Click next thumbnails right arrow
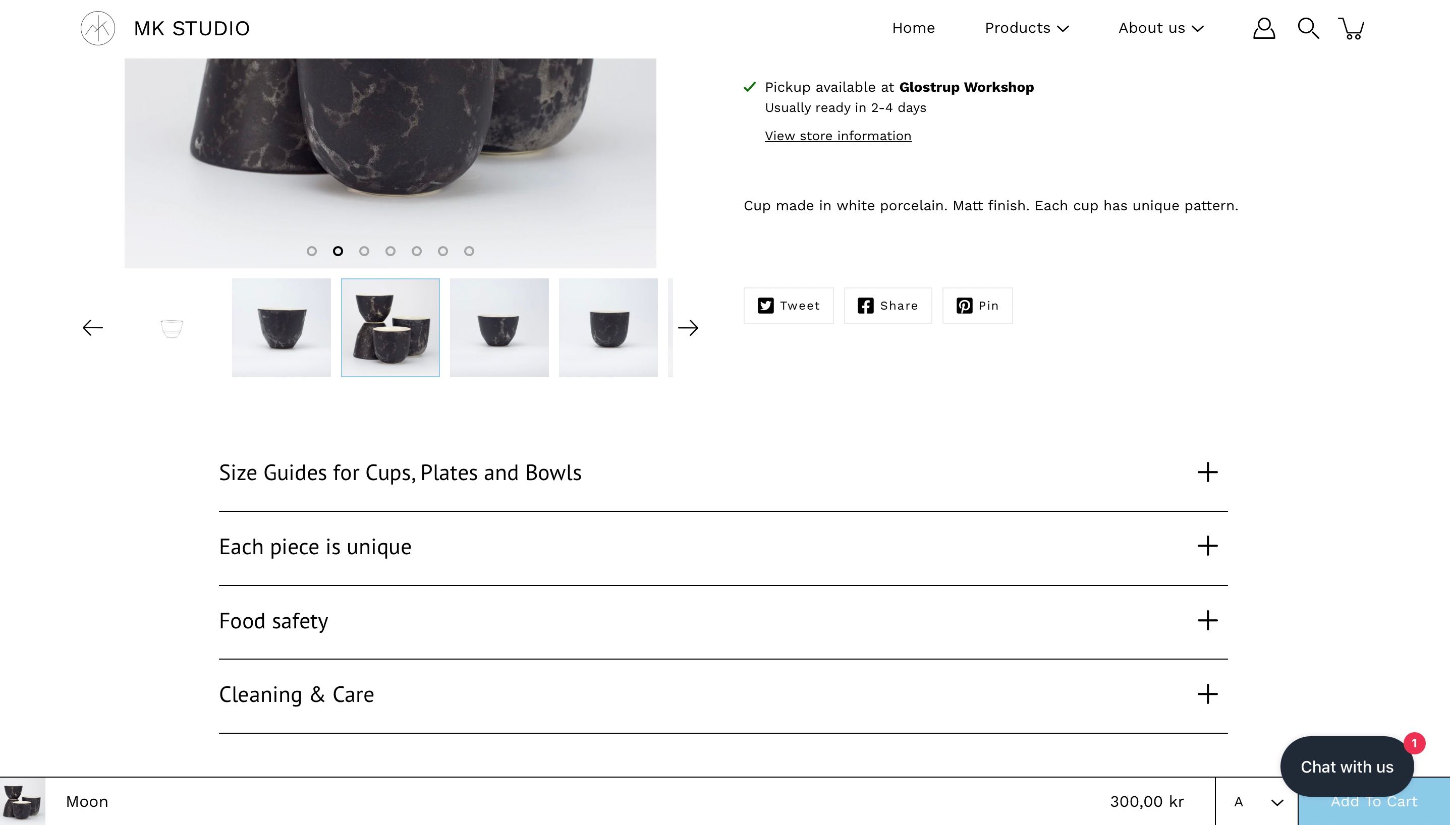The image size is (1450, 825). pyautogui.click(x=688, y=327)
